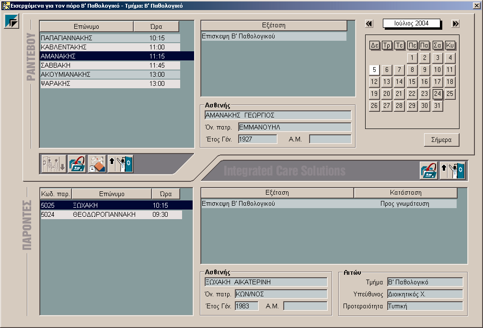Screen dimensions: 483x328
Task: Click Επώνυμο header in present-patients list
Action: (112, 194)
